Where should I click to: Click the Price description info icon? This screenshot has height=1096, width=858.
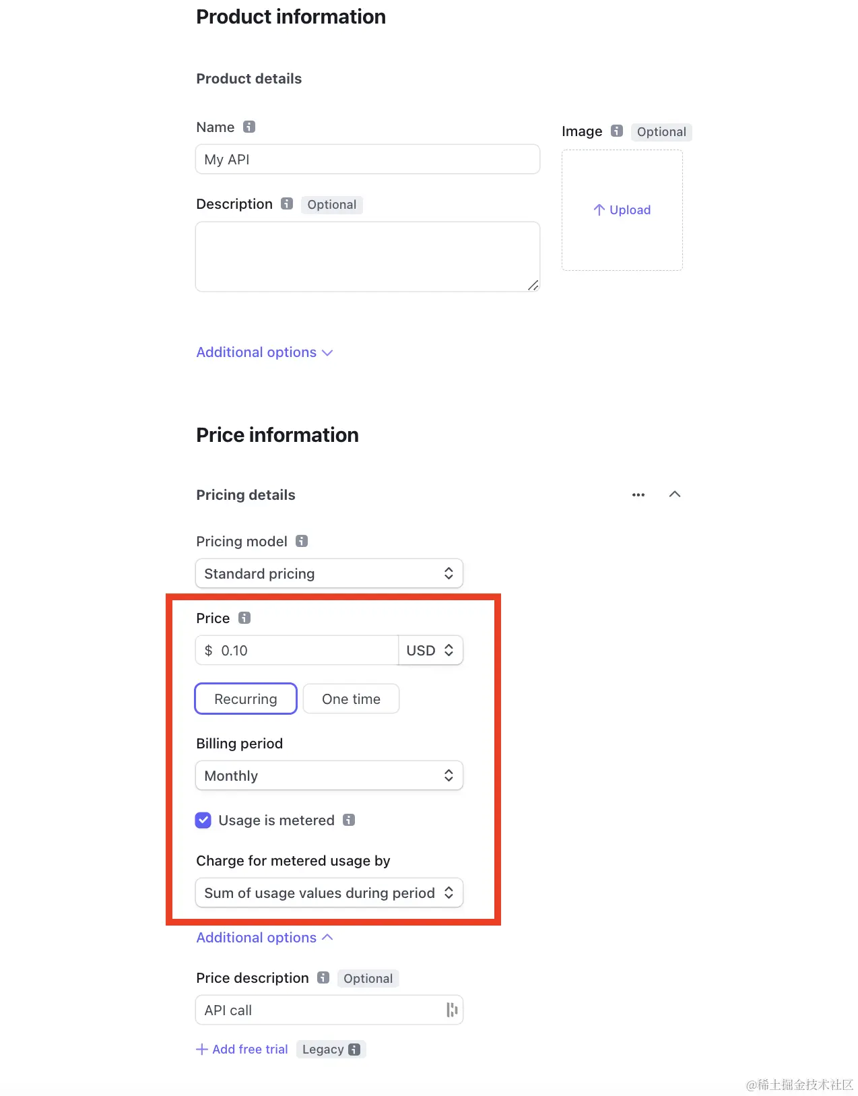click(323, 977)
